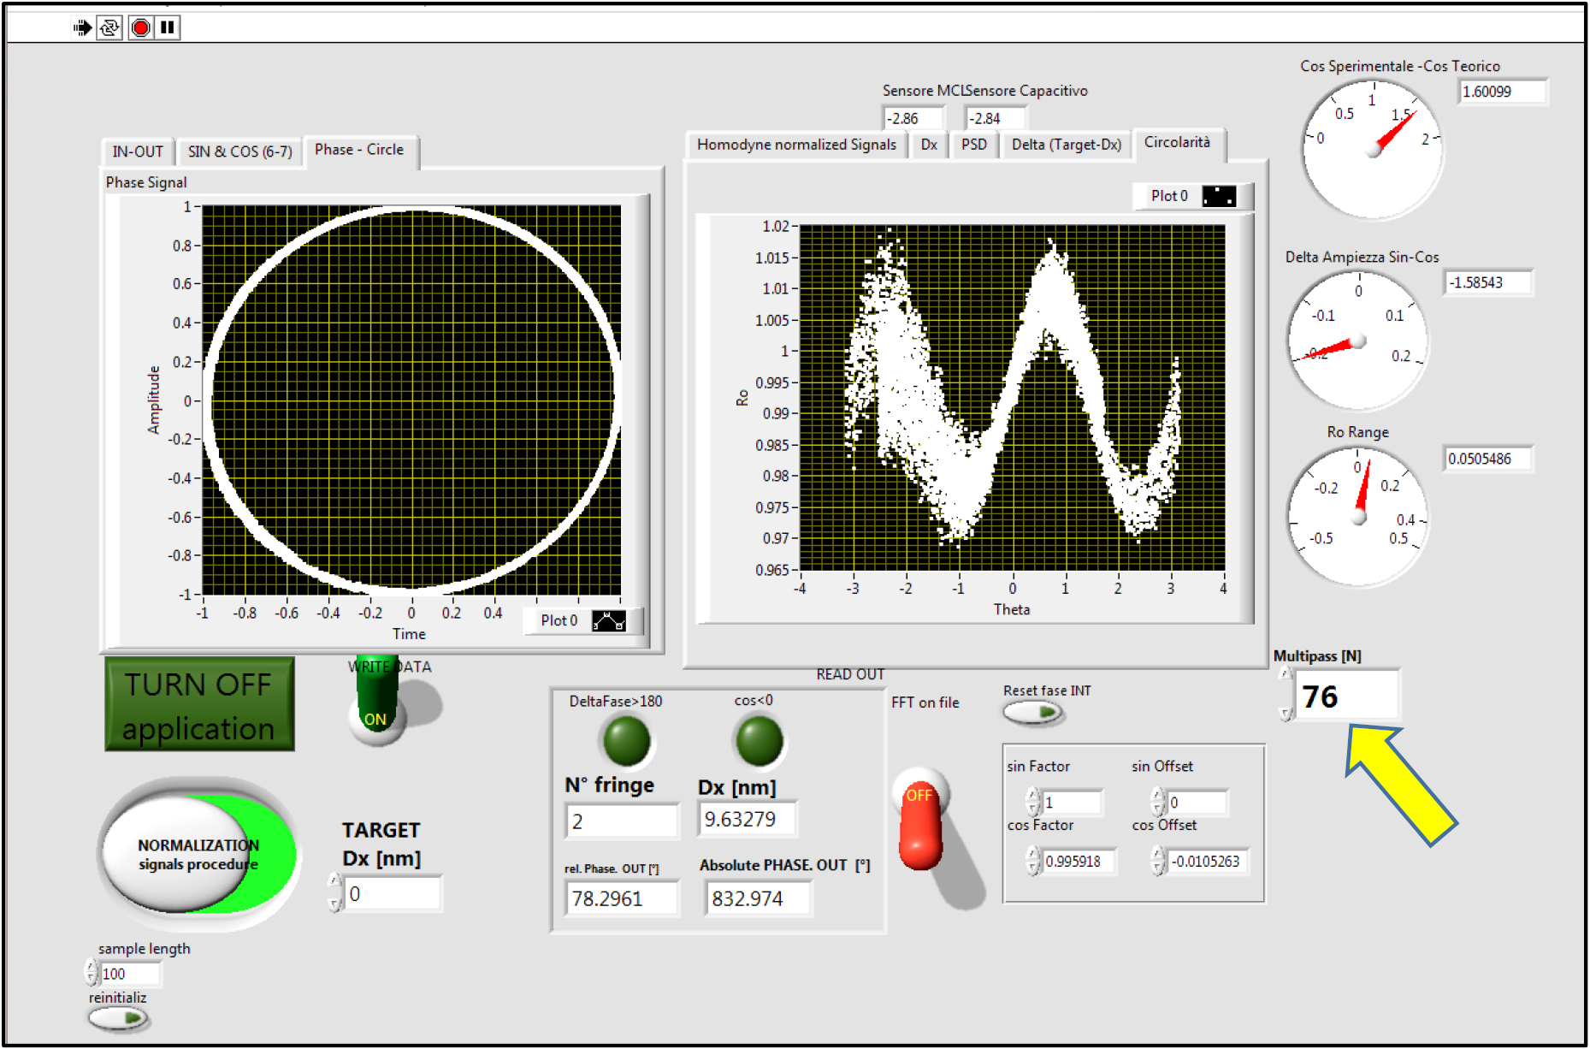Click the sin Offset stepper arrows
Screen dimensions: 1590x1049
pyautogui.click(x=1158, y=803)
